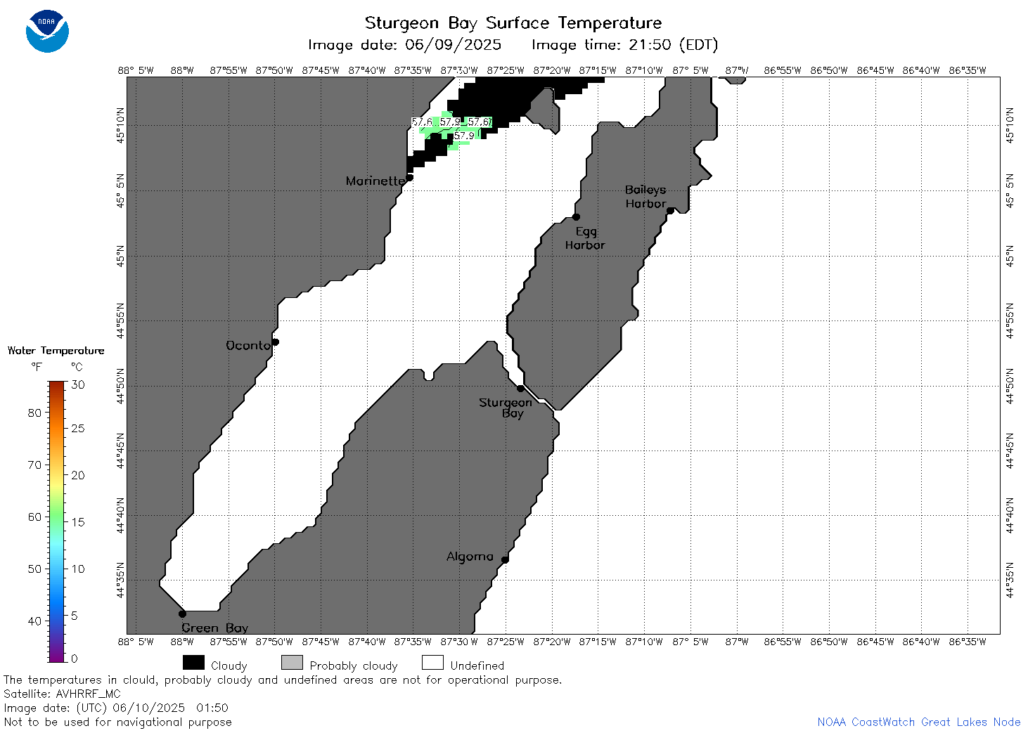Click the Baileys Harbor city marker dot

[x=670, y=210]
